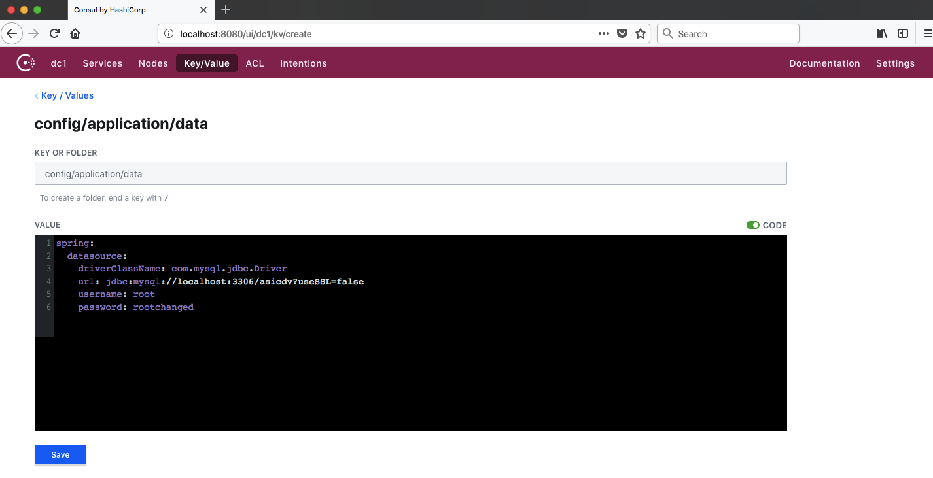Viewport: 933px width, 478px height.
Task: Navigate to the Intentions tab
Action: (x=304, y=63)
